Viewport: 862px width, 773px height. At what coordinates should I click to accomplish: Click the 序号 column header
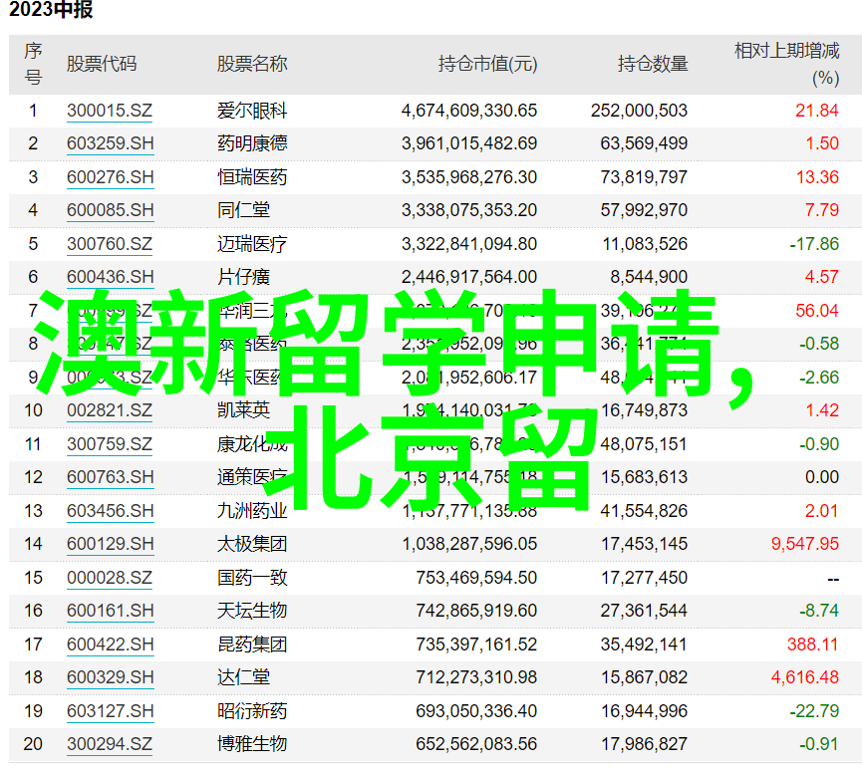33,64
